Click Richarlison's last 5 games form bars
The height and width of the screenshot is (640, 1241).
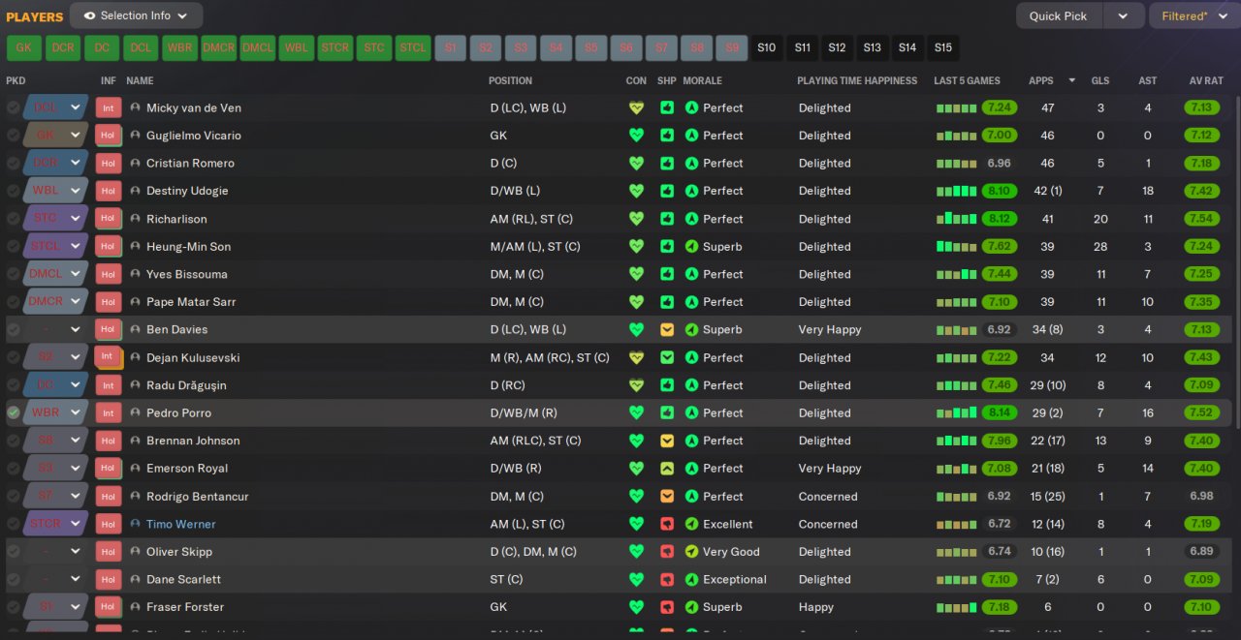(957, 219)
